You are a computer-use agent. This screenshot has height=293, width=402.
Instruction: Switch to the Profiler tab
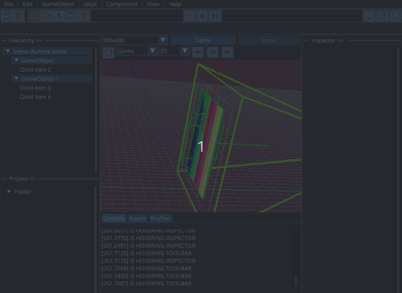[x=160, y=218]
